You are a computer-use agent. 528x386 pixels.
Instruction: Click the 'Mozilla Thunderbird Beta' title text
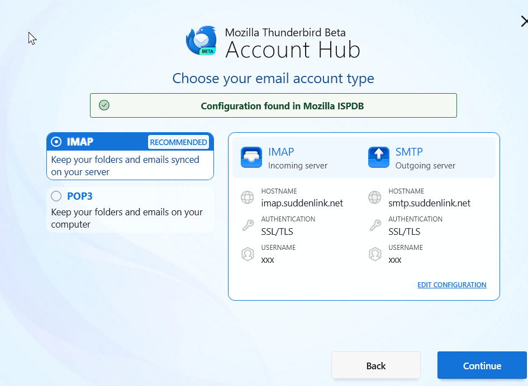click(285, 32)
